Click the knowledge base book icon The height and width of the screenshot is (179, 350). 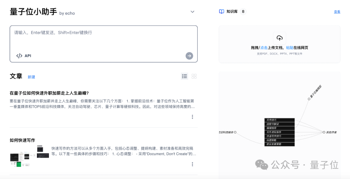click(x=221, y=12)
